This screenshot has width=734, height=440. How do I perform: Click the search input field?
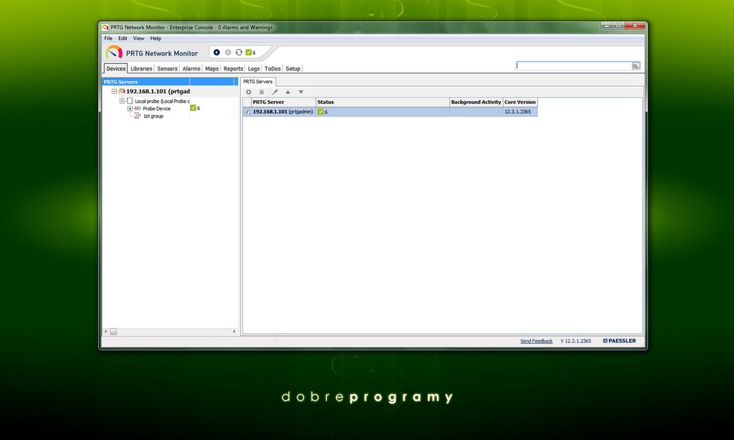[x=574, y=66]
